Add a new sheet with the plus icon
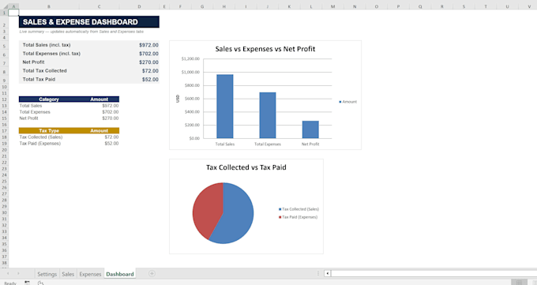 point(152,273)
